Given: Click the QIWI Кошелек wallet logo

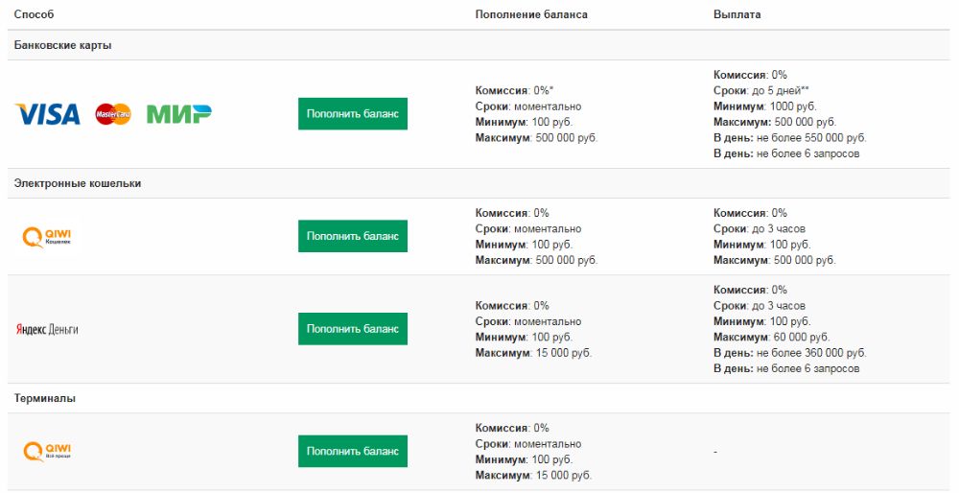Looking at the screenshot, I should coord(47,237).
